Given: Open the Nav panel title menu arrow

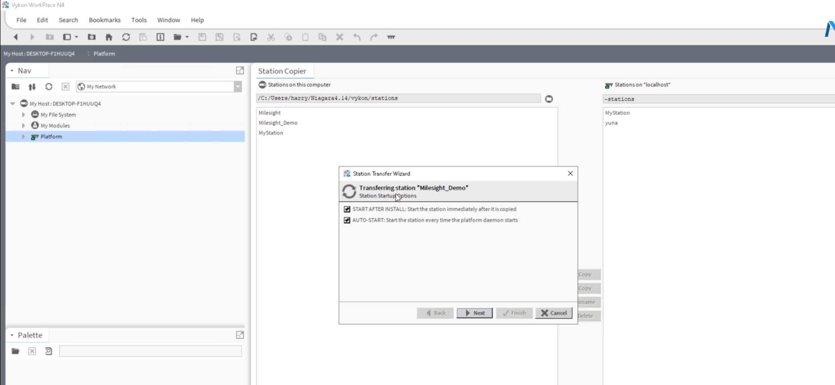Looking at the screenshot, I should click(x=12, y=71).
